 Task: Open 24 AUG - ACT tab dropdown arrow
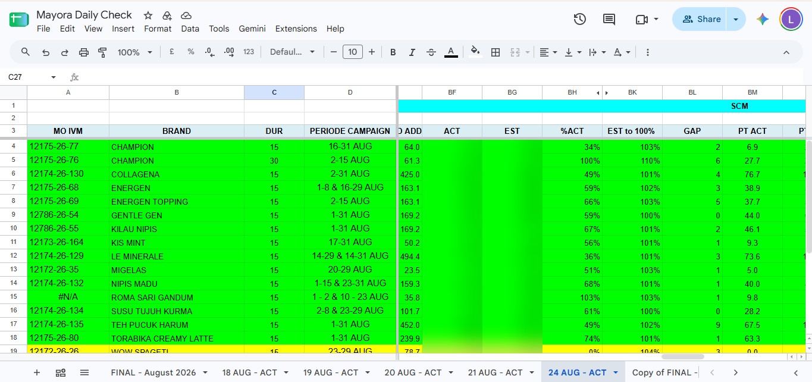click(616, 372)
